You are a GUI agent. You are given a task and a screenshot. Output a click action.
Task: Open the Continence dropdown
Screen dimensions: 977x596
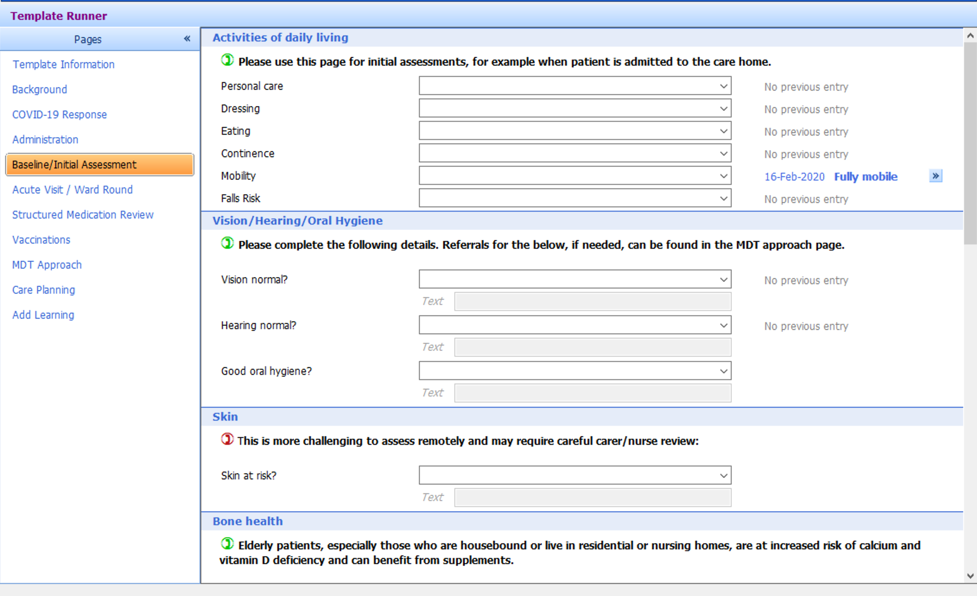[574, 153]
